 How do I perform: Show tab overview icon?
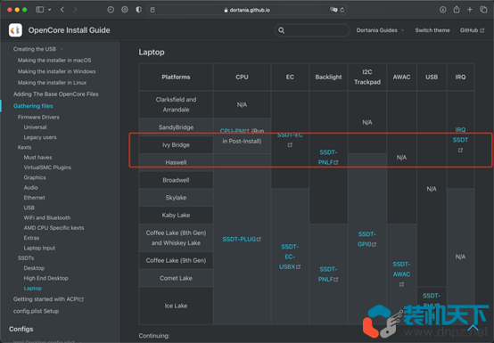pyautogui.click(x=483, y=10)
